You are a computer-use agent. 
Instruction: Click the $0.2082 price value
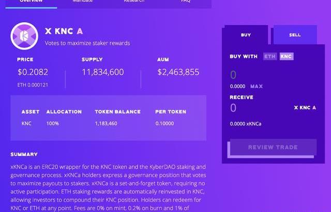[33, 72]
